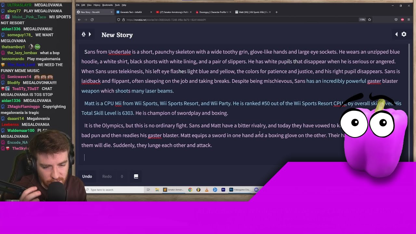The image size is (416, 234).
Task: Switch to the Matt (Wii) Wii Sports Wiki tab
Action: tap(253, 12)
